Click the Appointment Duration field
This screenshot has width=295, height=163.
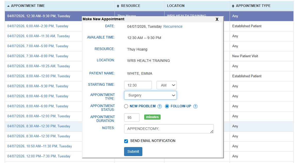132,118
